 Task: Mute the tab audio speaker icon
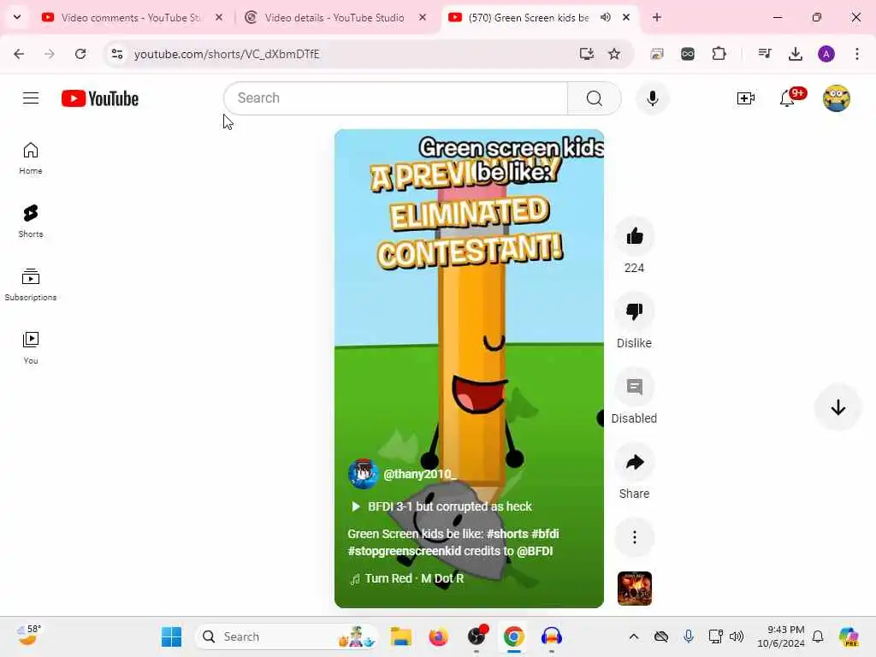[x=605, y=18]
